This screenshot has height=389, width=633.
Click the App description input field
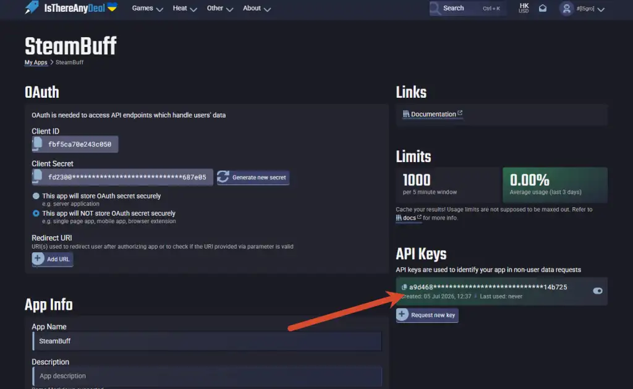[x=207, y=375]
